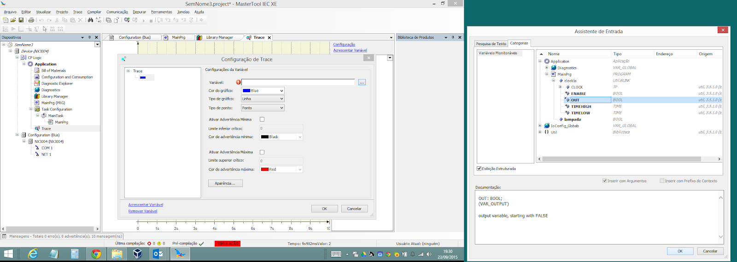Screen dimensions: 737x262
Task: Open VirtualBox from the taskbar
Action: [137, 254]
